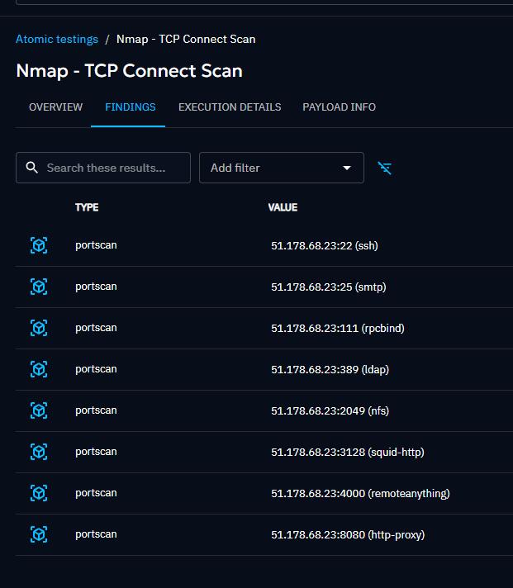Click the portscan icon for smtp row
The height and width of the screenshot is (588, 513).
[39, 287]
